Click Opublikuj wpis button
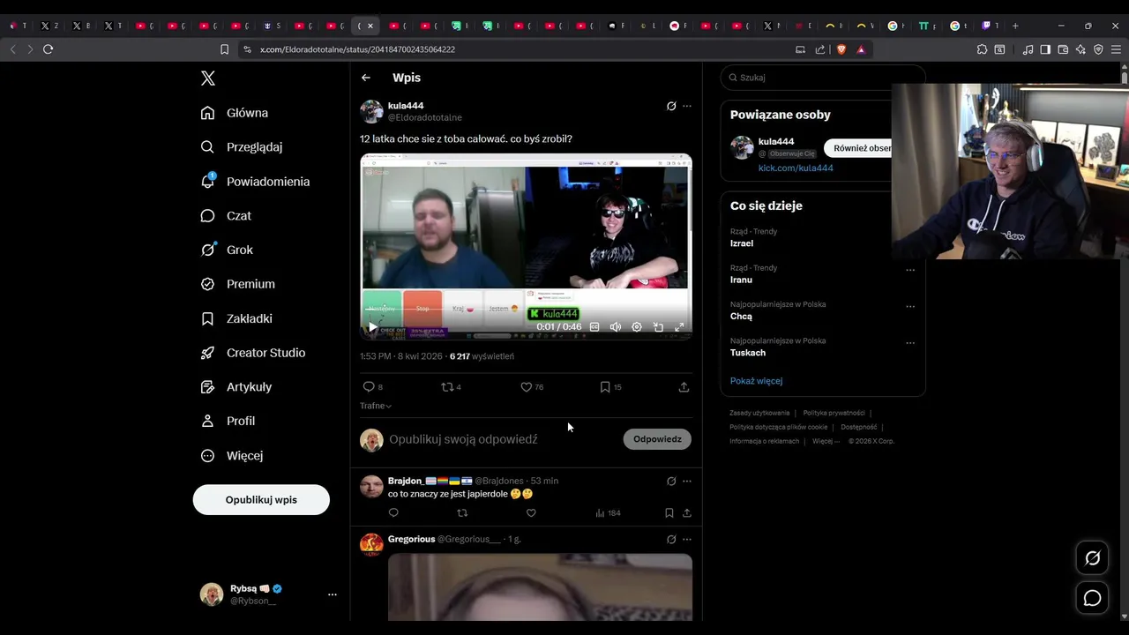The width and height of the screenshot is (1129, 635). 261,500
